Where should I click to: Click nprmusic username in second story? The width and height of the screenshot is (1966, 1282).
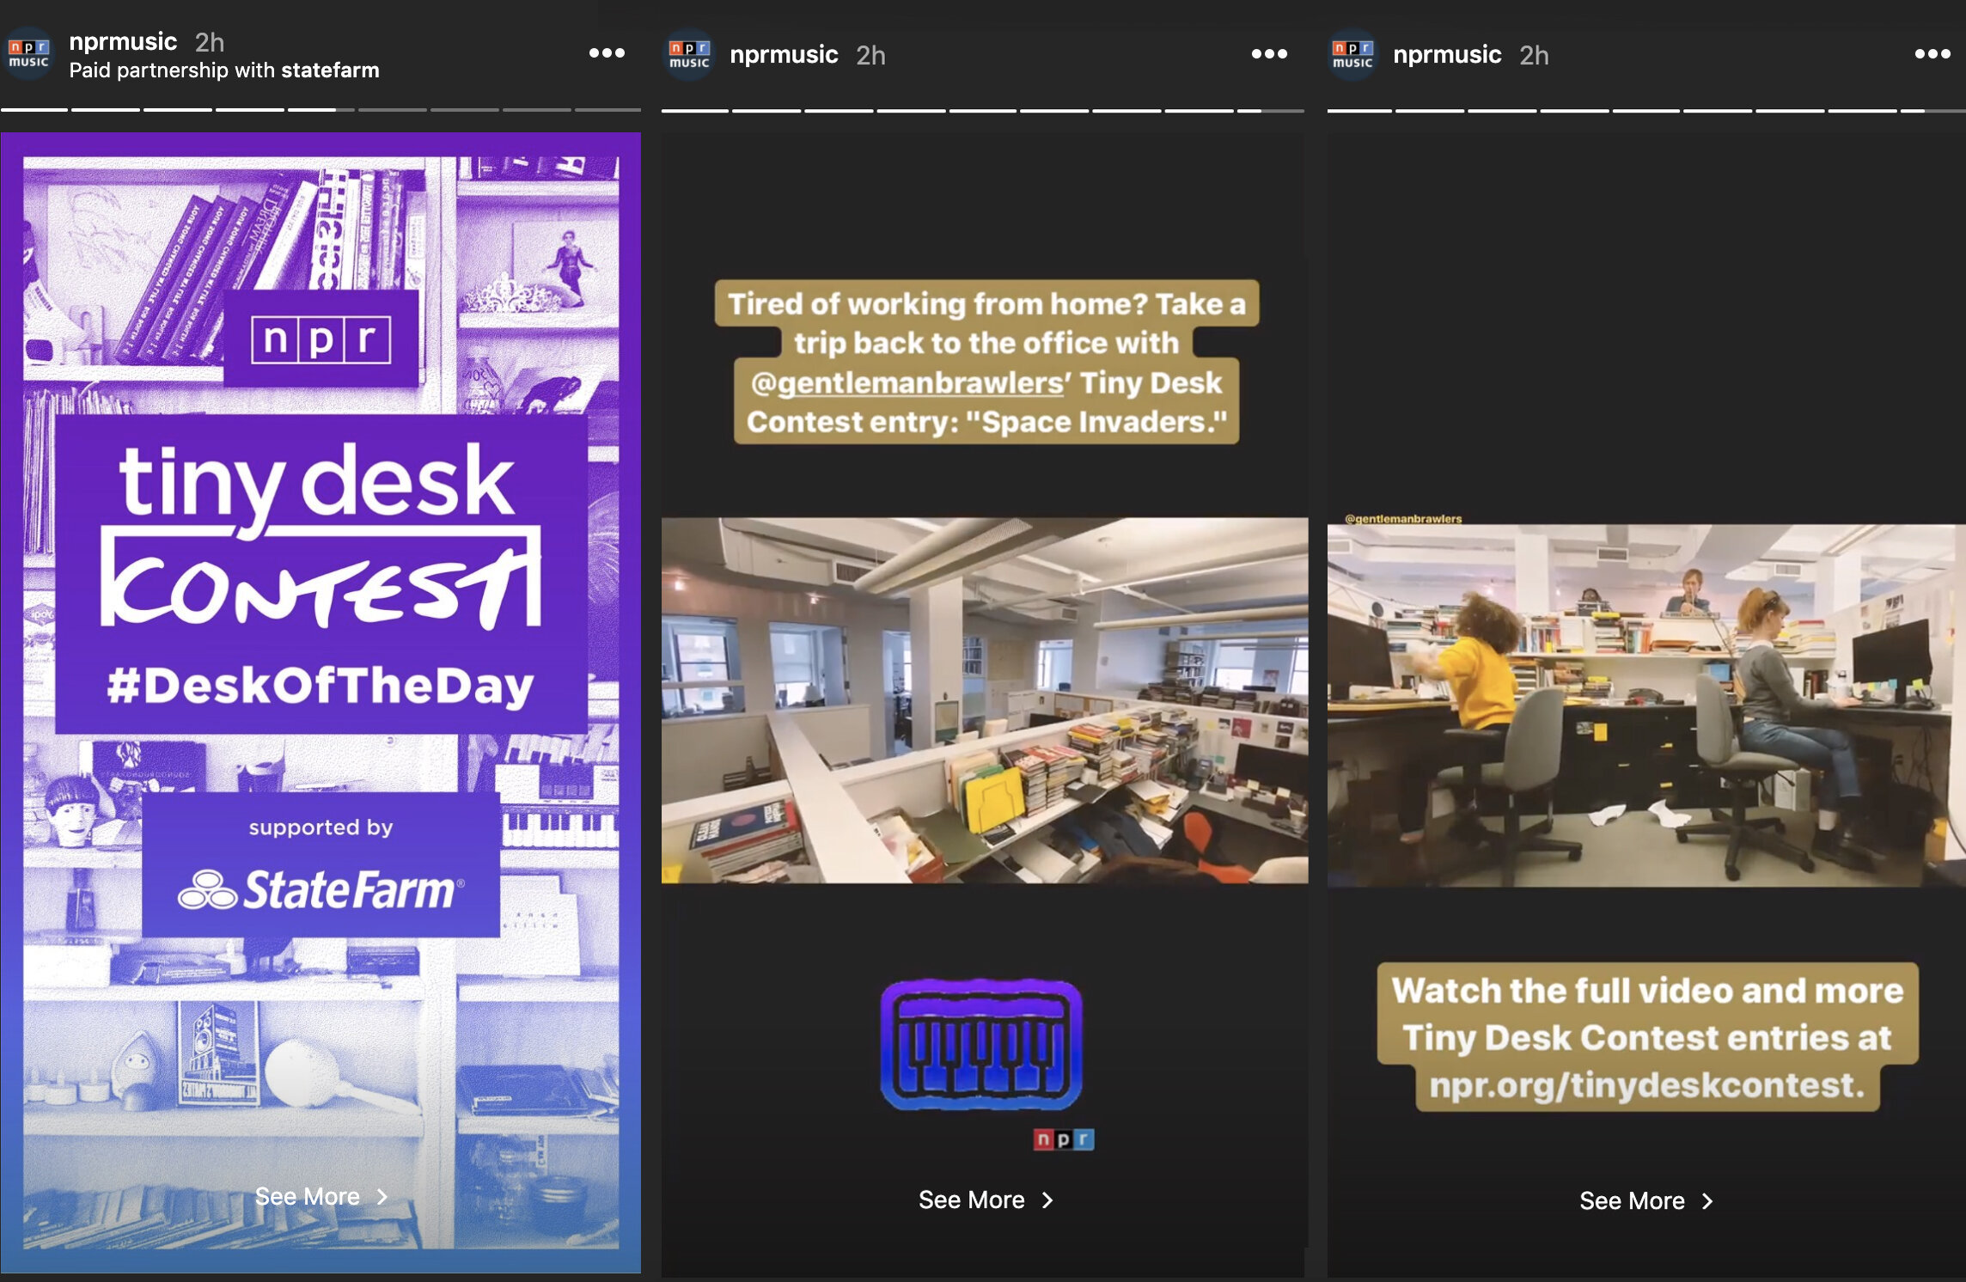pos(784,55)
